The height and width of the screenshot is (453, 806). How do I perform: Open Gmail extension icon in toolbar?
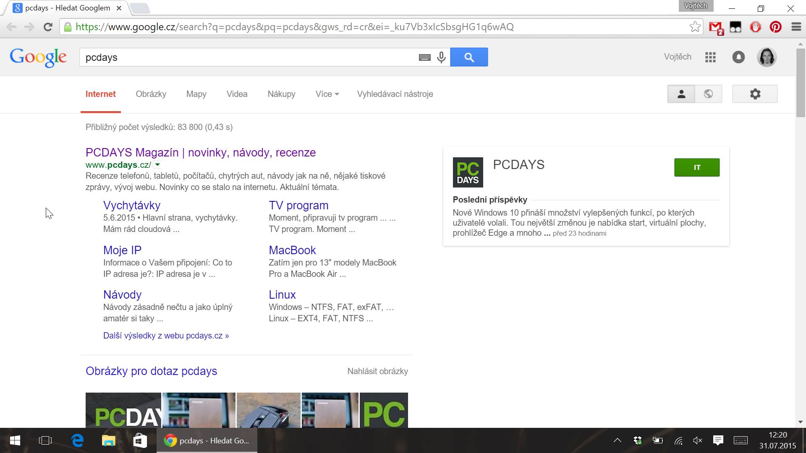[x=716, y=27]
